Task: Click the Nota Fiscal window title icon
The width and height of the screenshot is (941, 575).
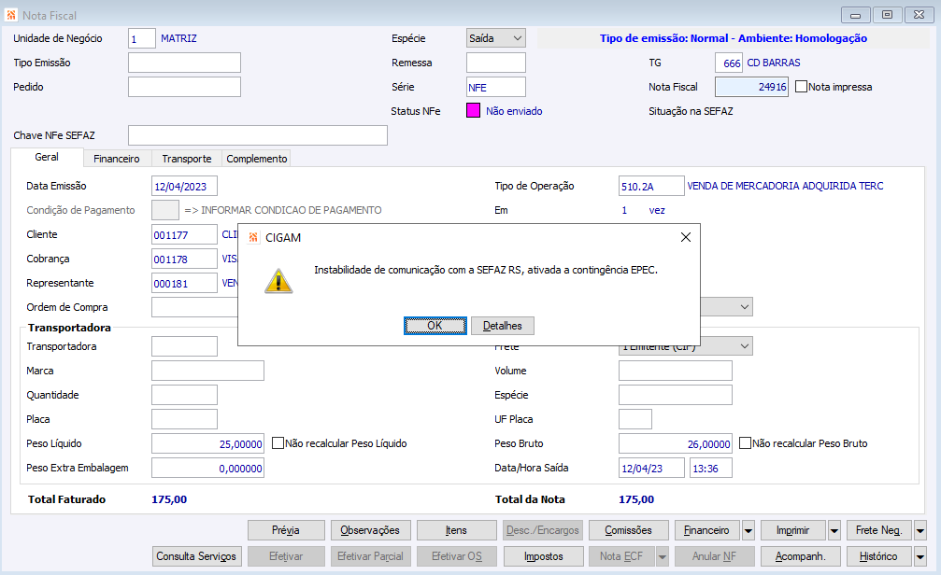Action: tap(11, 15)
